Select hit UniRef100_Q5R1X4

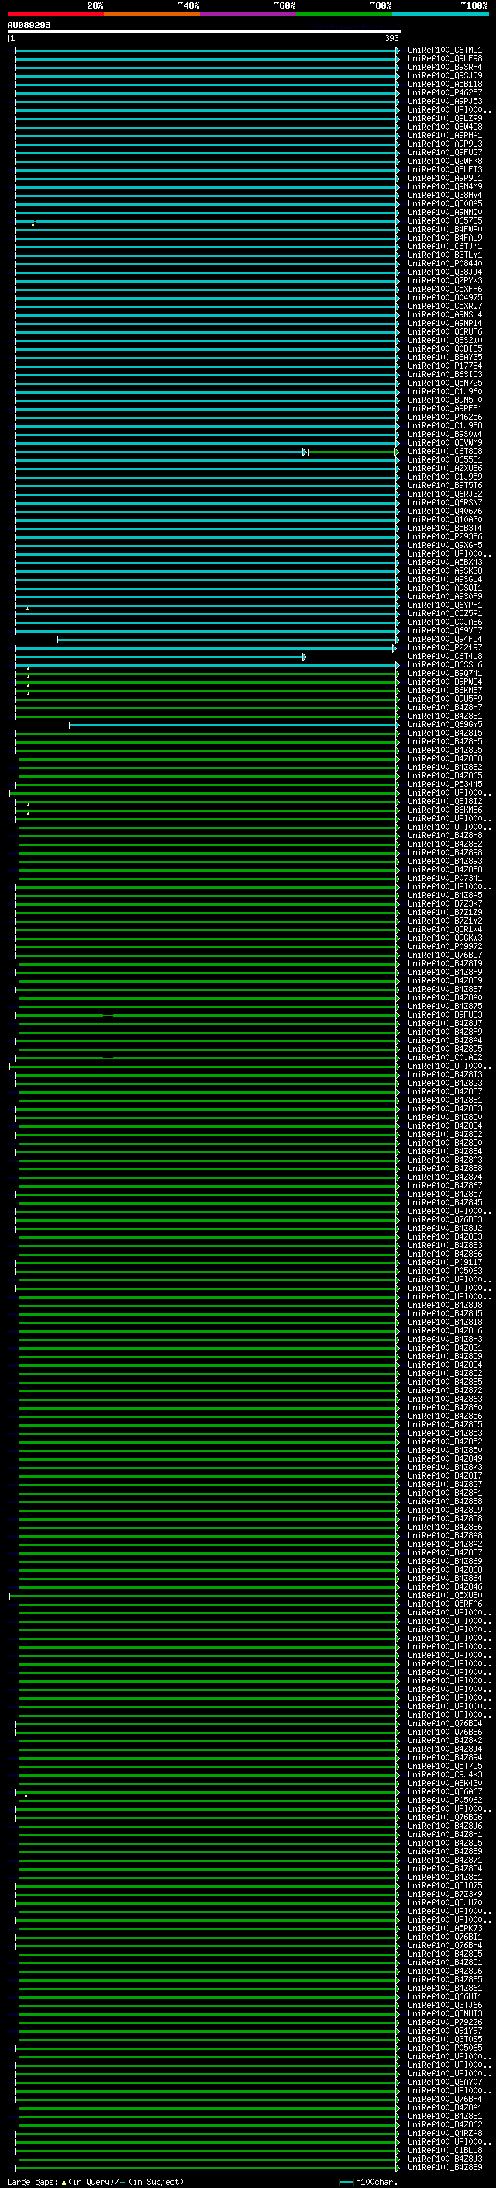(444, 929)
